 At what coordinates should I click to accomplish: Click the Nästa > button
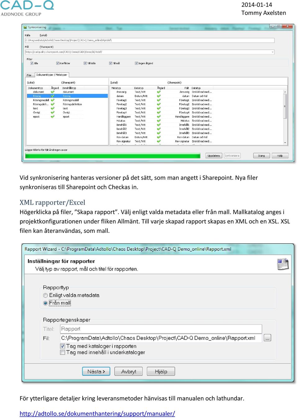96,371
